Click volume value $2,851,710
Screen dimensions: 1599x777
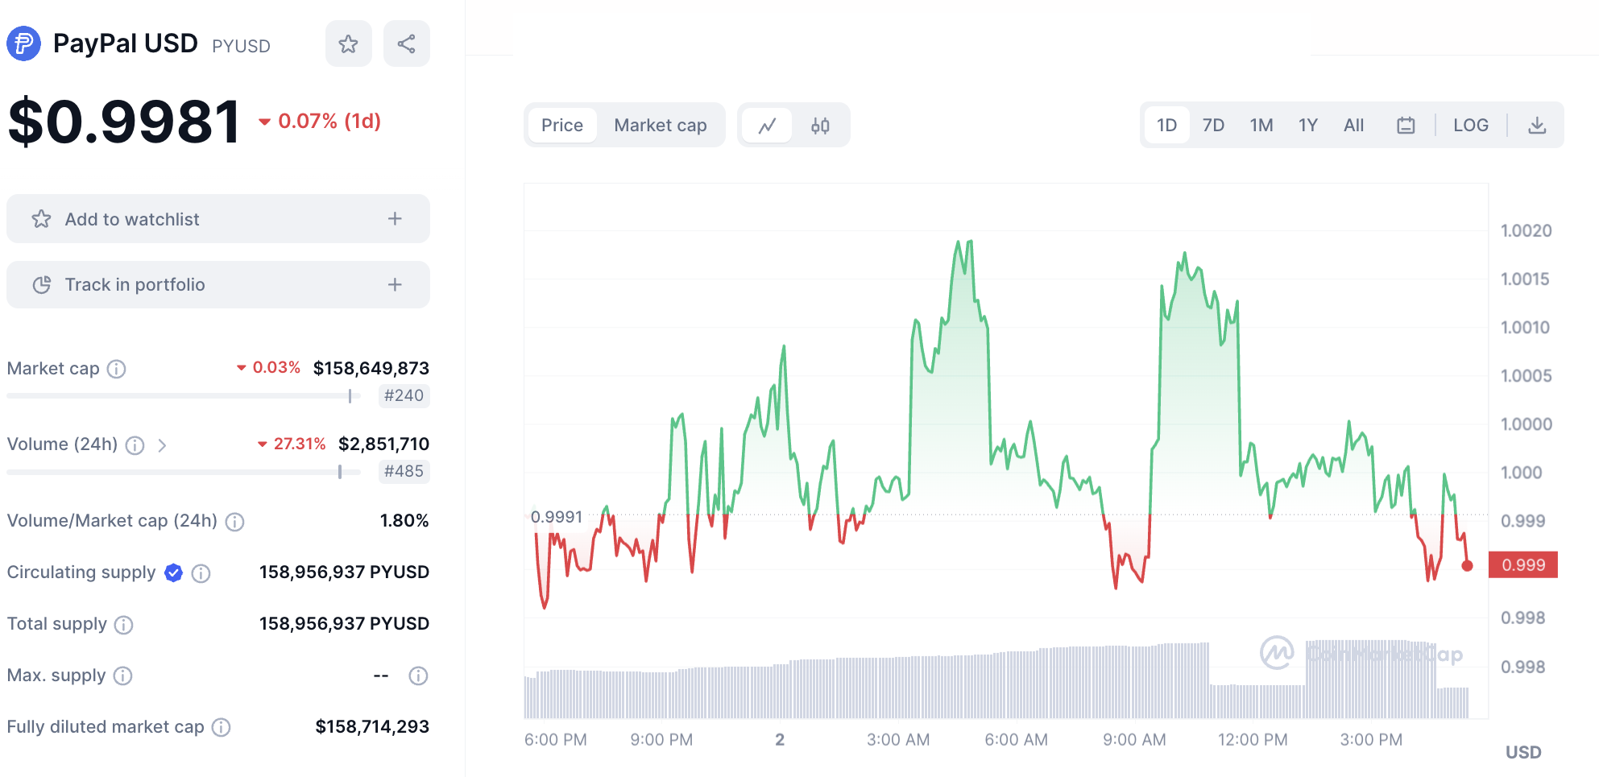click(x=384, y=444)
